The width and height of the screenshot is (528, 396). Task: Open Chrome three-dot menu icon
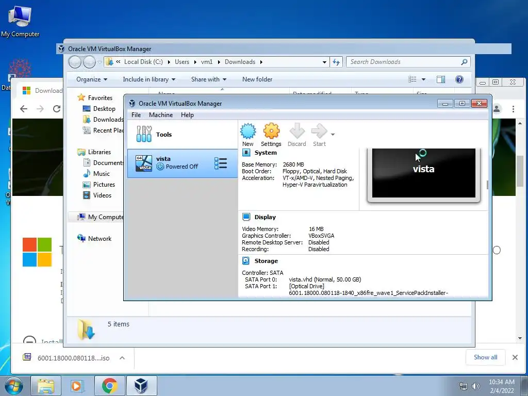[x=513, y=109]
